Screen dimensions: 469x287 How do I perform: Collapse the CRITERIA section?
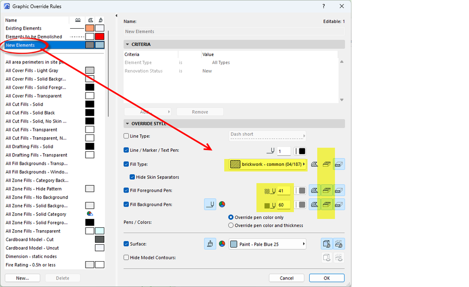127,44
